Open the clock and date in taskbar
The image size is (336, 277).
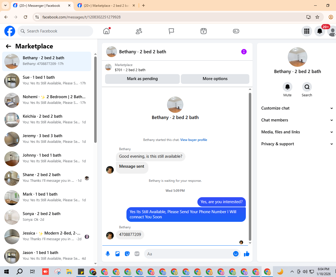[324, 272]
